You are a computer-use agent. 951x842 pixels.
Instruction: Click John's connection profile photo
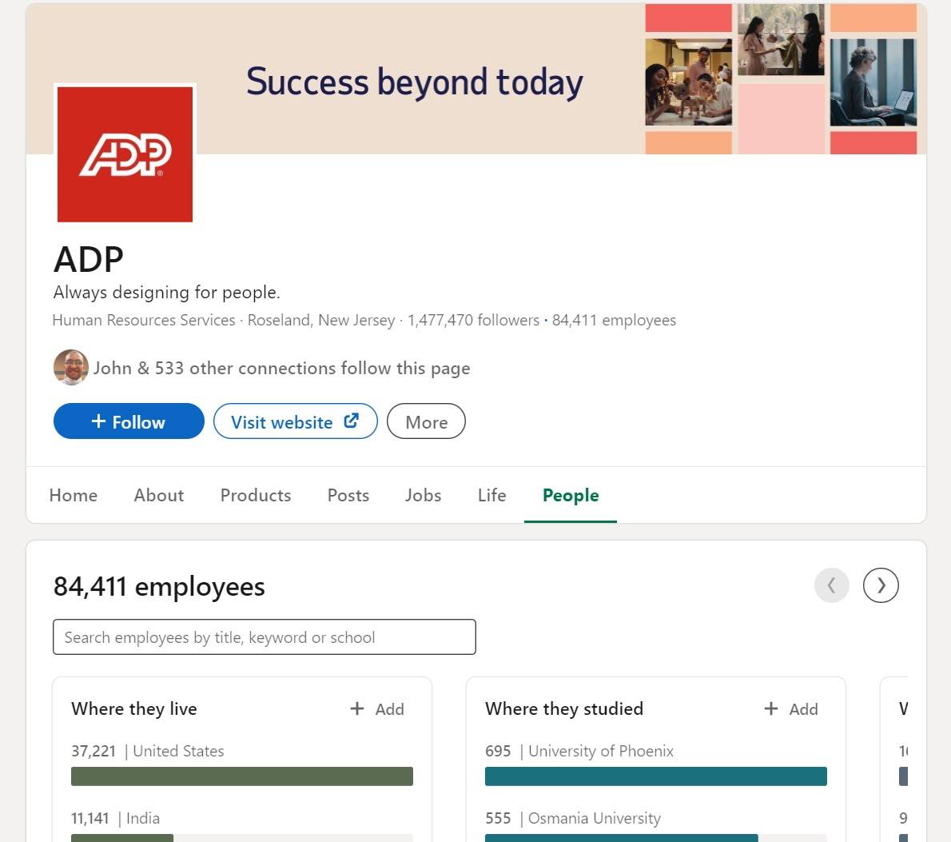(71, 367)
